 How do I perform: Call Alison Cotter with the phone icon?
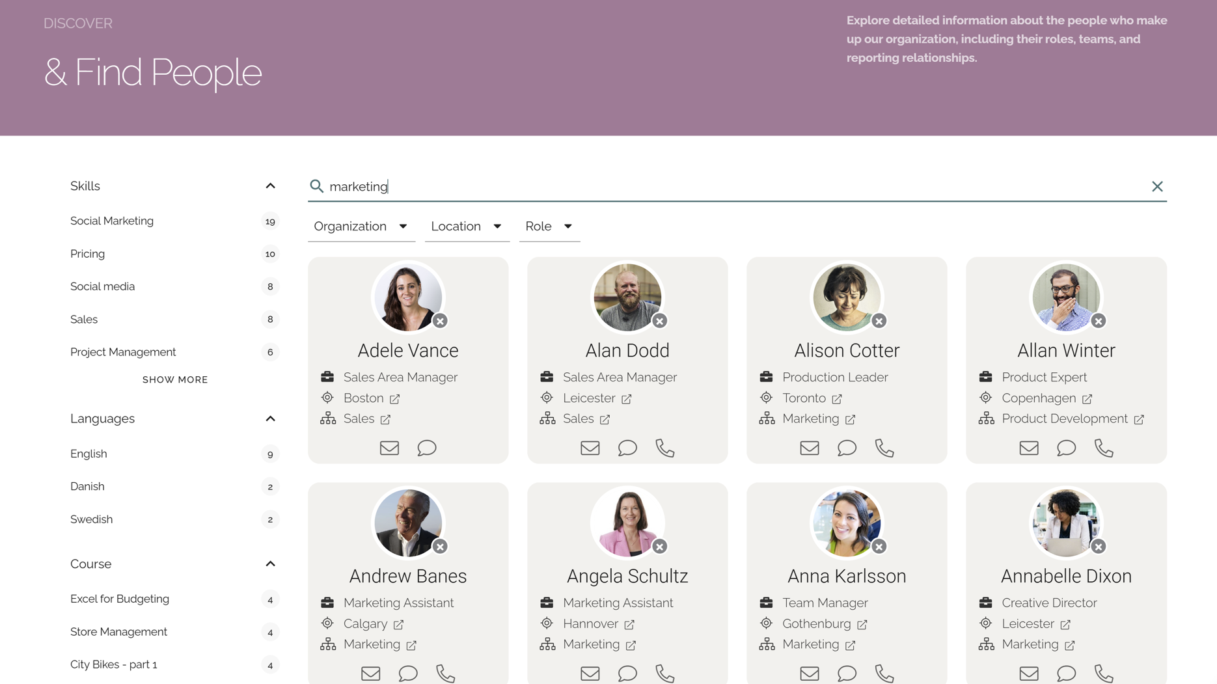click(884, 448)
